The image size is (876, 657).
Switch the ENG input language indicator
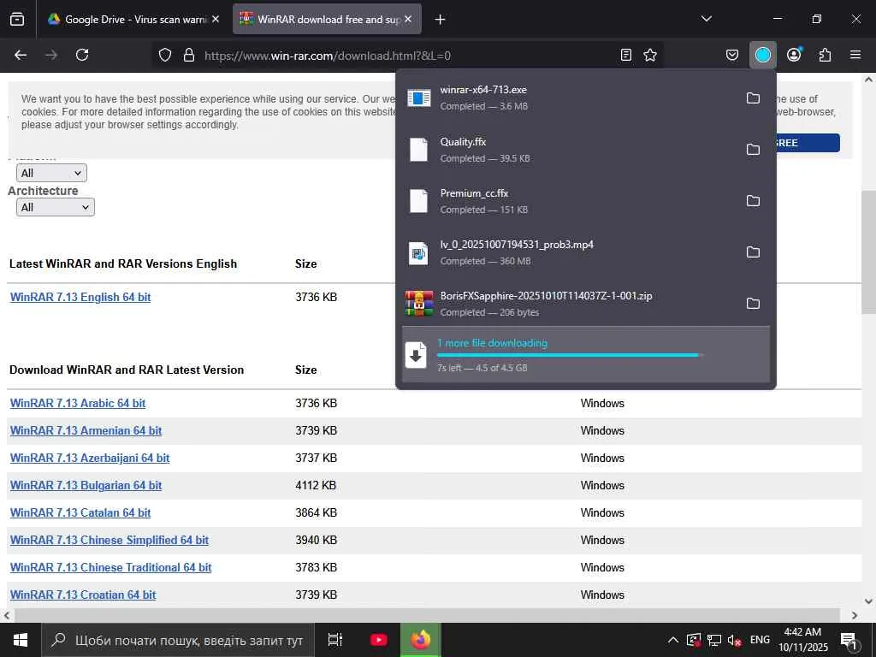pos(760,640)
